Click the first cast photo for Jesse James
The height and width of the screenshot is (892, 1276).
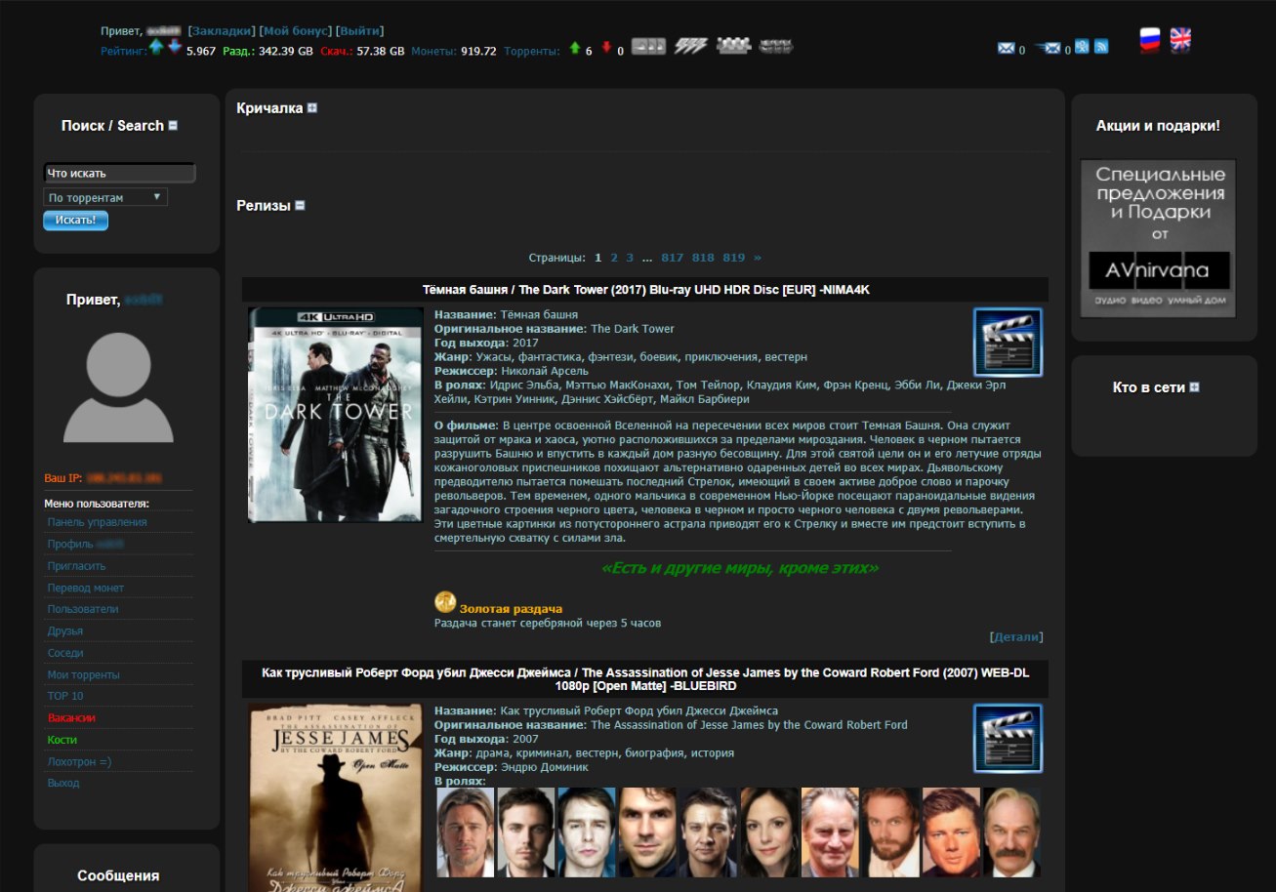point(466,831)
